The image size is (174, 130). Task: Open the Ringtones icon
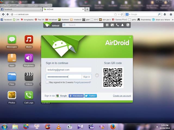(x=29, y=58)
